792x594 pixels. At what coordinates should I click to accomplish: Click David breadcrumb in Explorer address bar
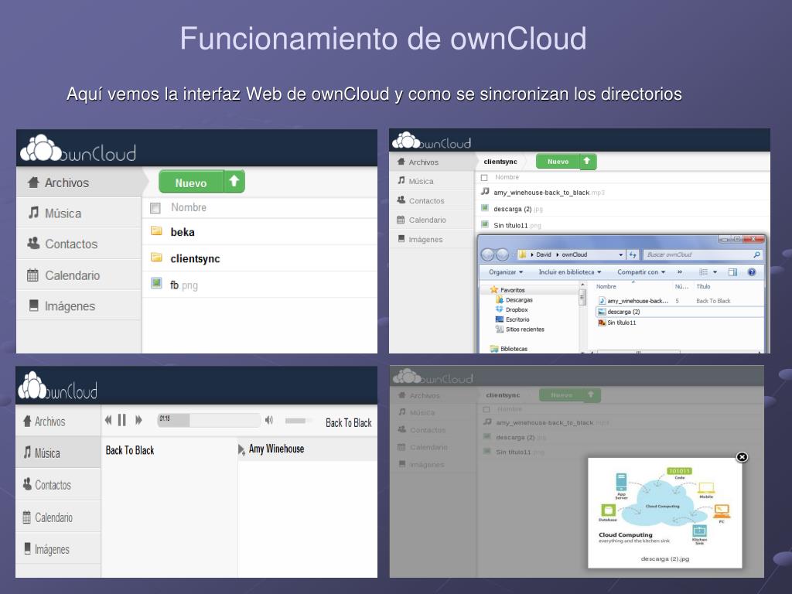(x=544, y=254)
